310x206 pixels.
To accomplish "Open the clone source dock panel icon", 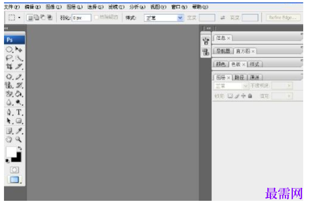I will [x=206, y=52].
